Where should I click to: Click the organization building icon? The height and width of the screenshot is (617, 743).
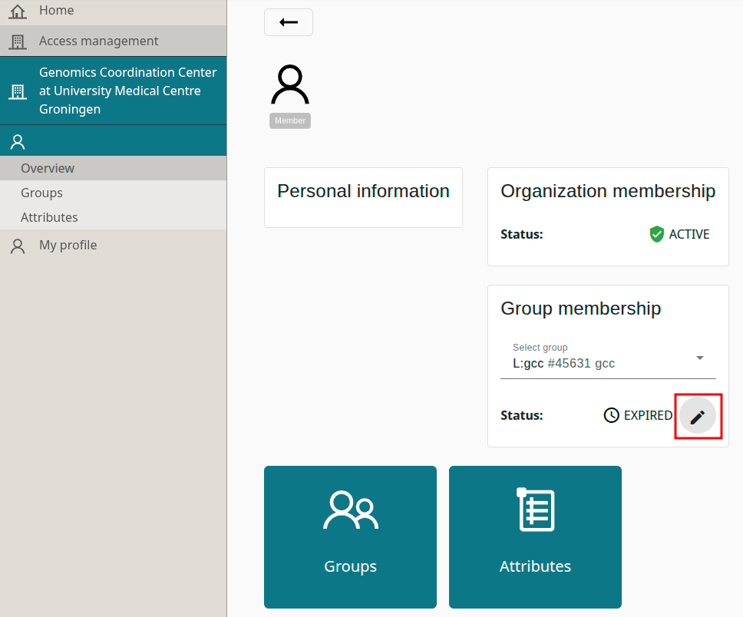[17, 91]
